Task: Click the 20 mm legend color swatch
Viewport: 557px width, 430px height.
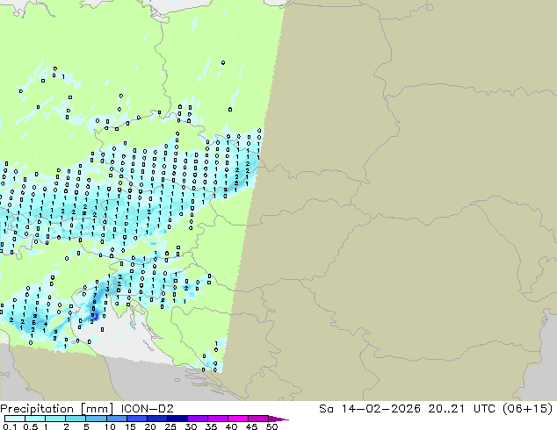Action: pos(156,419)
